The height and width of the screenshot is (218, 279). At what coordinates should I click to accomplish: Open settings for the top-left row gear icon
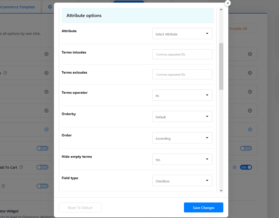46,54
